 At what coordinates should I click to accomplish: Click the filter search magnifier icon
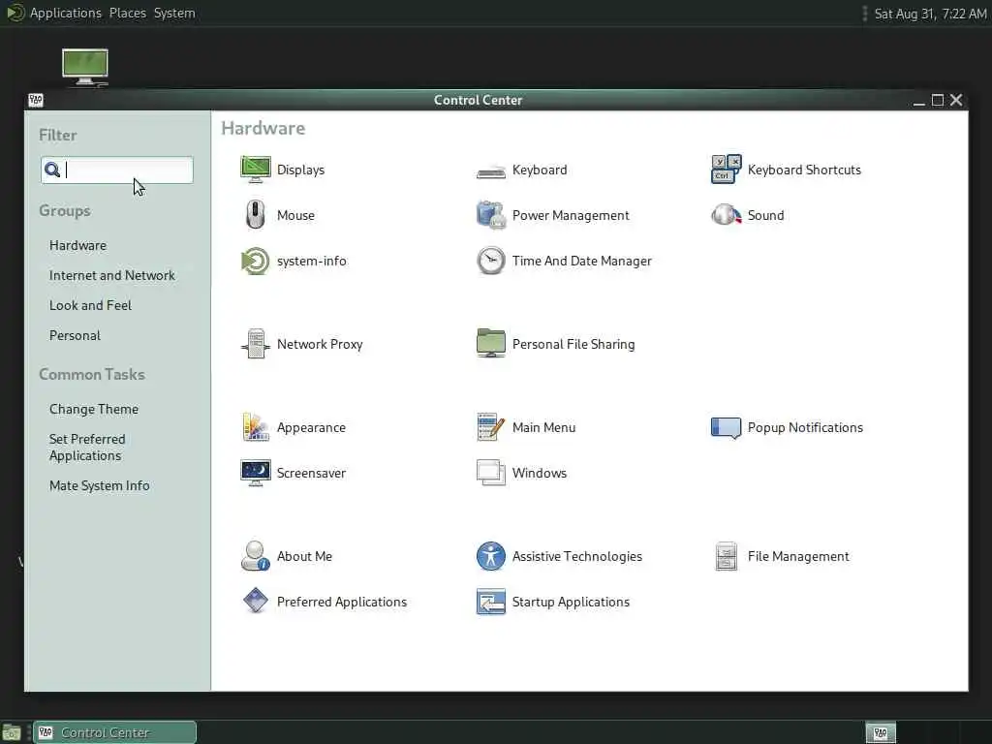52,170
